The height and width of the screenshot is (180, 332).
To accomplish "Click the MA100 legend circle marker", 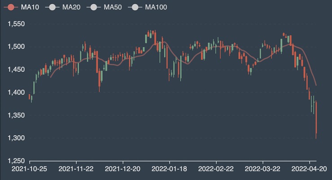I will pos(135,7).
